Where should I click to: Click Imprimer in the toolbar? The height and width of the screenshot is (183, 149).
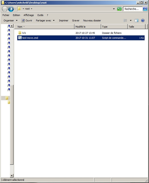coord(64,21)
